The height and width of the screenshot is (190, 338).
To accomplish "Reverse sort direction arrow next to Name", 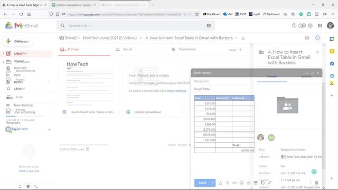I will tap(240, 50).
